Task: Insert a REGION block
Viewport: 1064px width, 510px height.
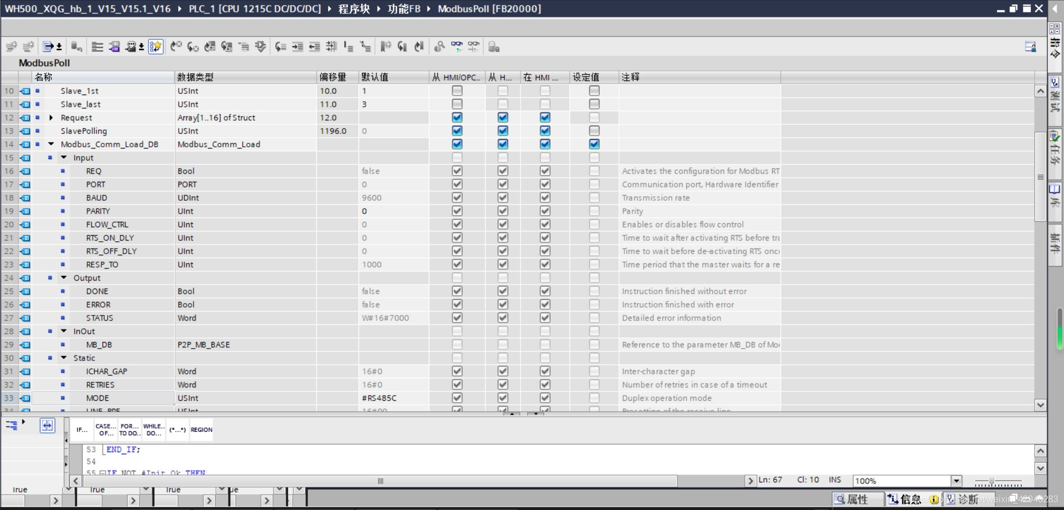Action: tap(201, 430)
